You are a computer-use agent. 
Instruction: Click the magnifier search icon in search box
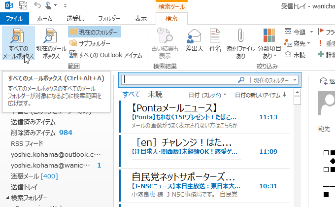click(x=241, y=80)
